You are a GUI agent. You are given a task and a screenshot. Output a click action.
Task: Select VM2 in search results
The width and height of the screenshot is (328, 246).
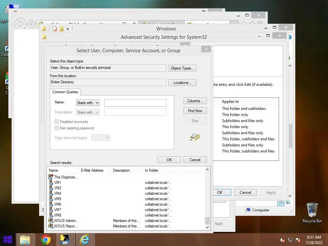pyautogui.click(x=58, y=188)
